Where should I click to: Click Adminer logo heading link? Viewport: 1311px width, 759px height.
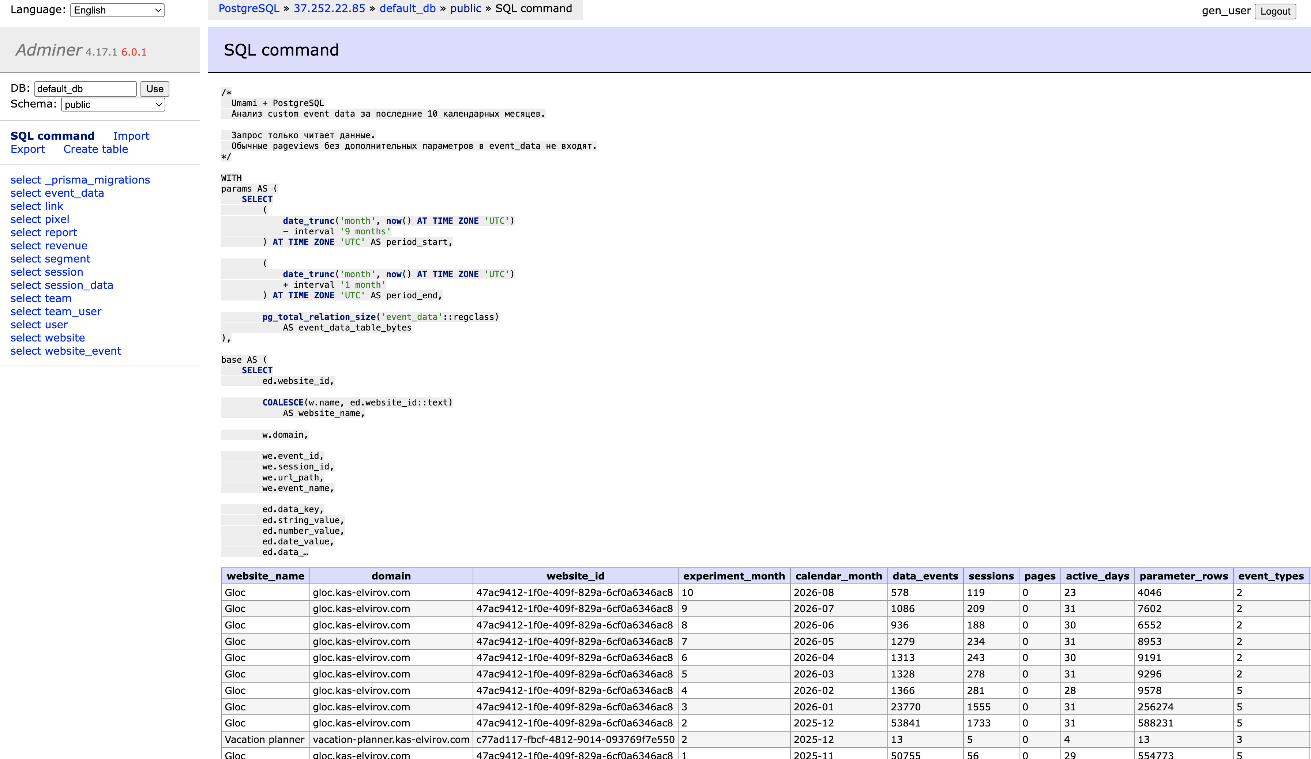click(49, 50)
